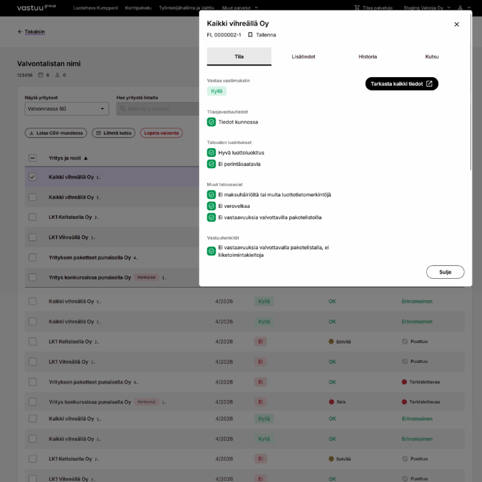Go back via the Takaisin link
Image resolution: width=482 pixels, height=482 pixels.
point(34,32)
